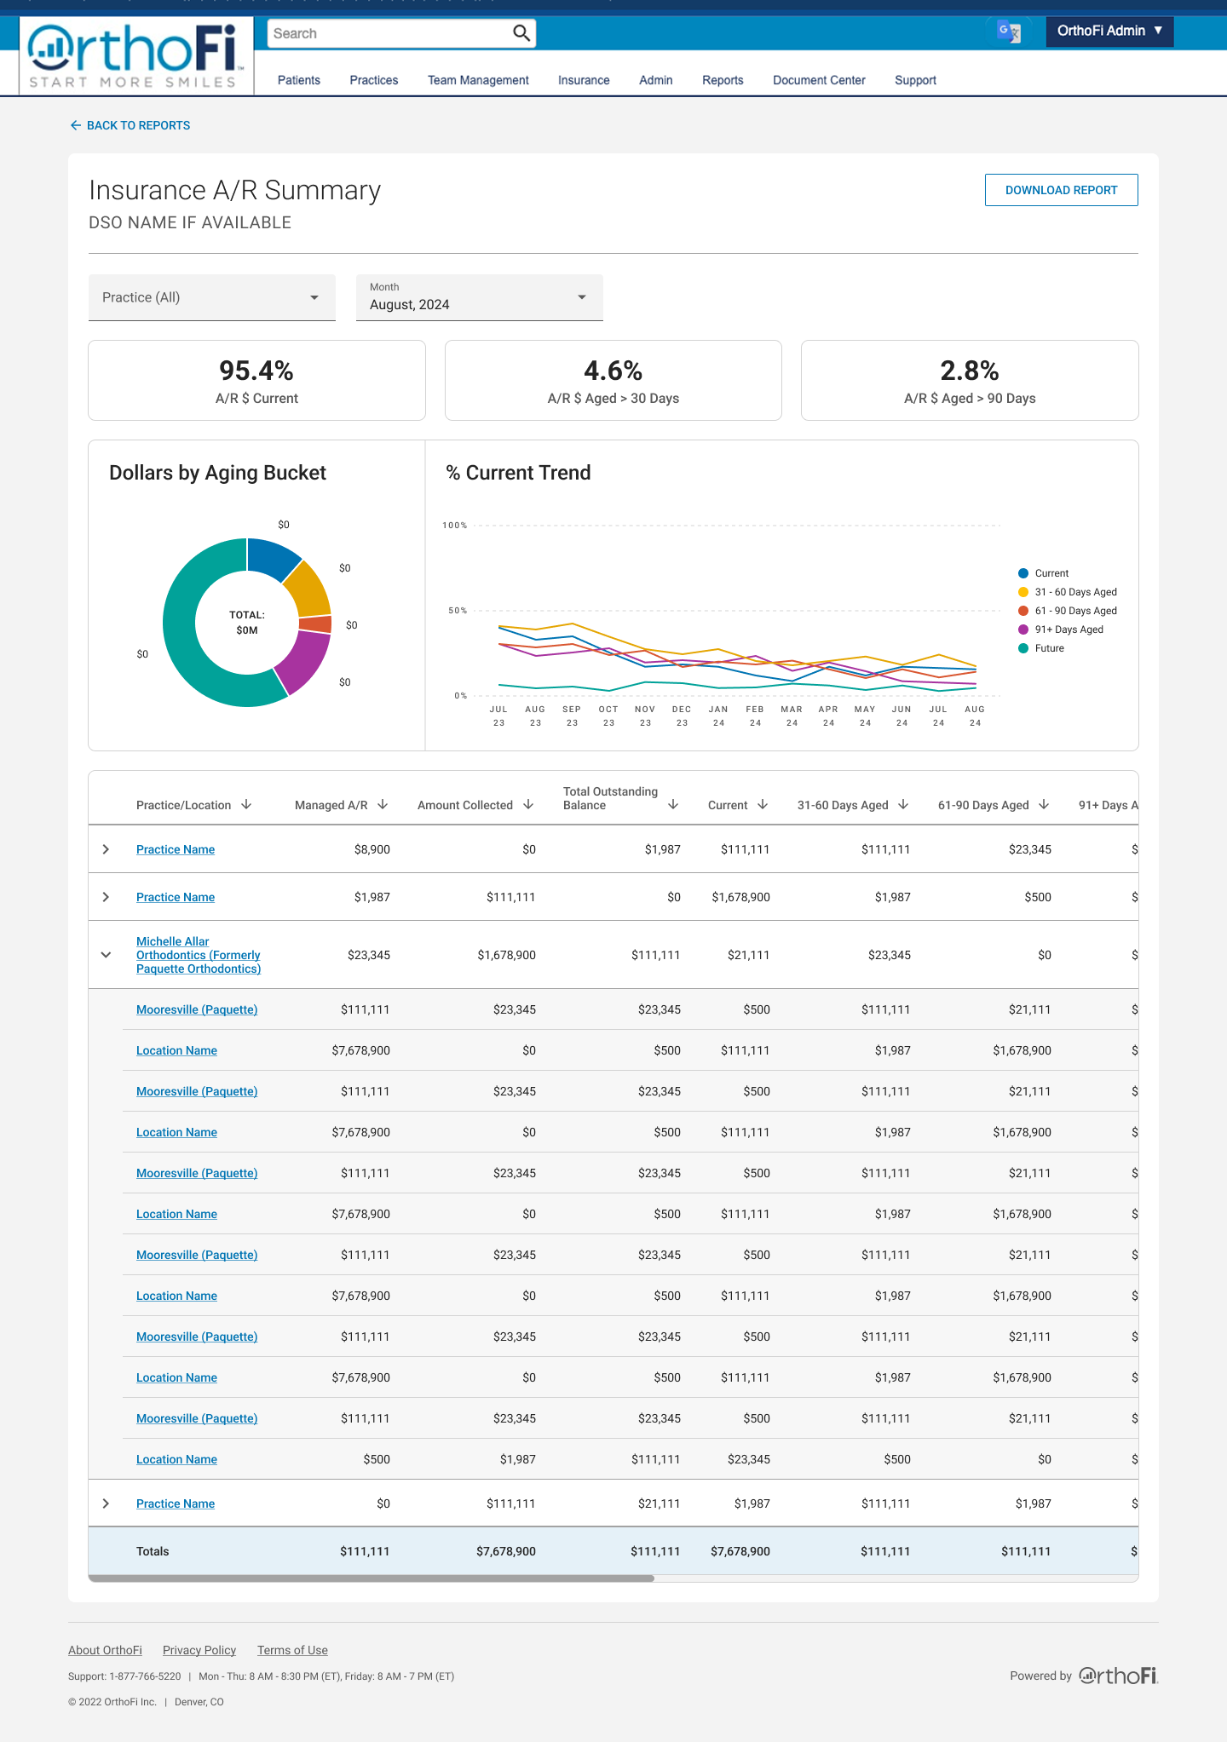Screen dimensions: 1227x1742
Task: Select the 2.8% Aged > 90 Days card
Action: coord(970,380)
